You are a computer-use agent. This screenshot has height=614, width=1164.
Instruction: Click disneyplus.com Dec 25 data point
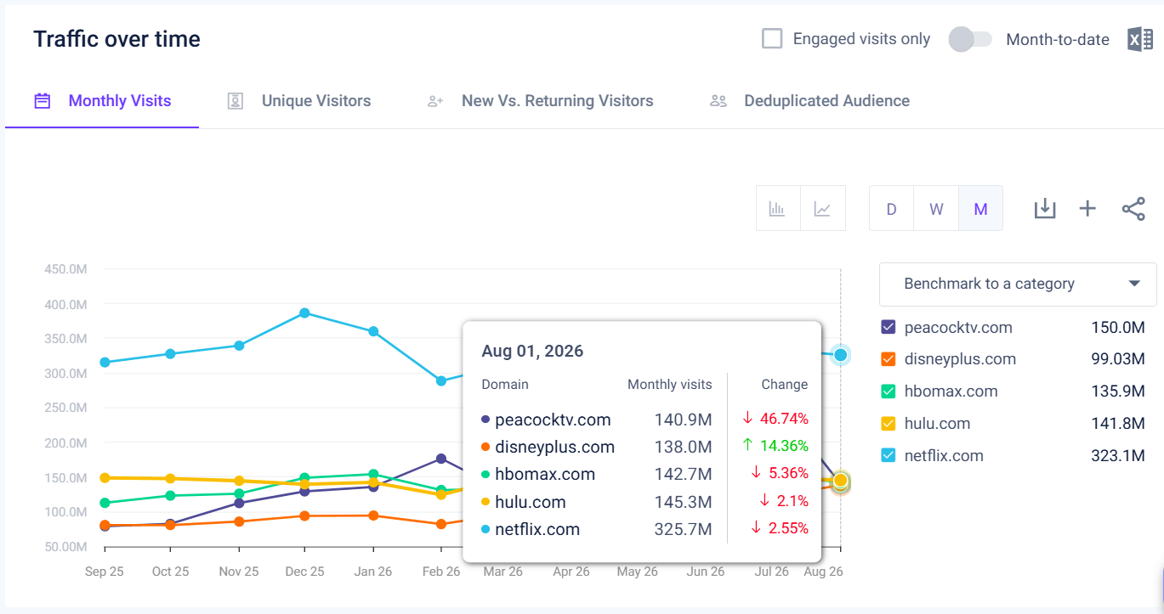[x=304, y=515]
